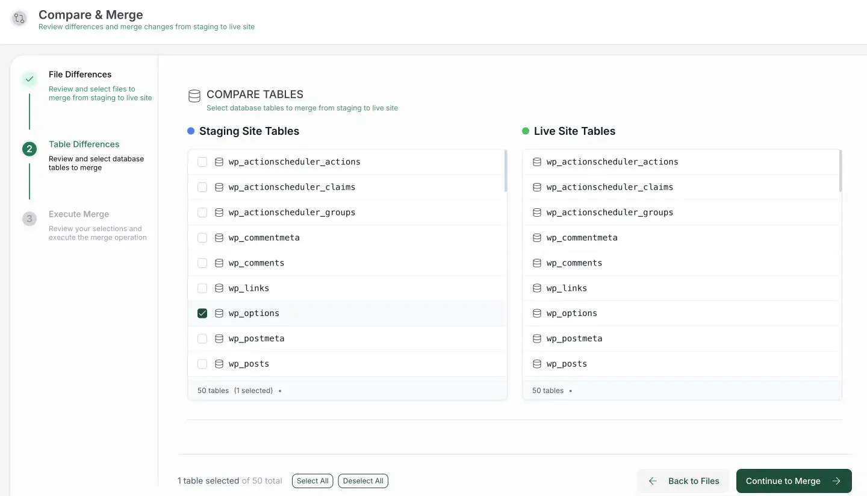Click step 2 circle for Table Differences
867x496 pixels.
(30, 149)
